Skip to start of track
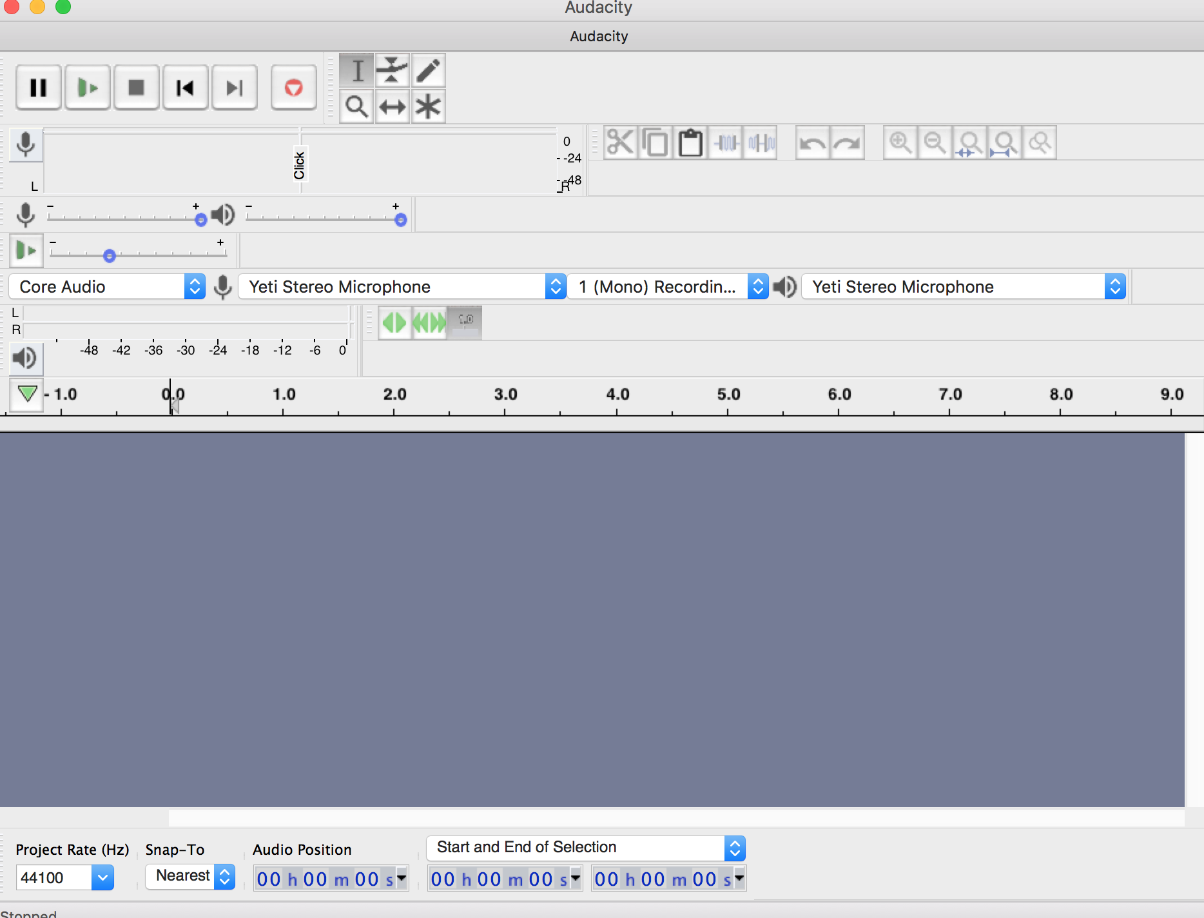The height and width of the screenshot is (918, 1204). click(186, 87)
